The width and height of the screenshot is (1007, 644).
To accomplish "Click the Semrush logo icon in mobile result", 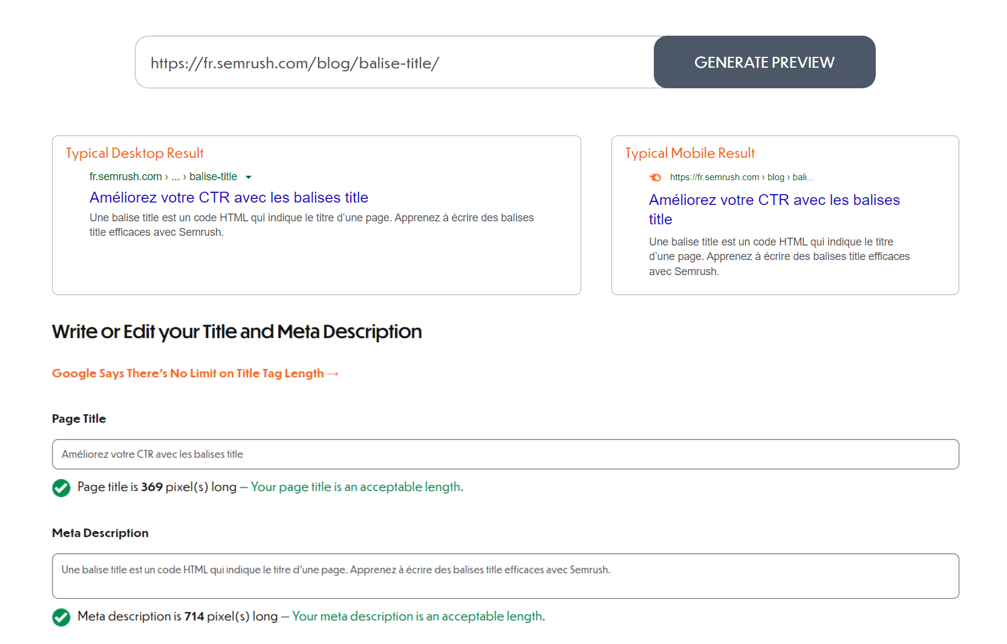I will tap(656, 177).
